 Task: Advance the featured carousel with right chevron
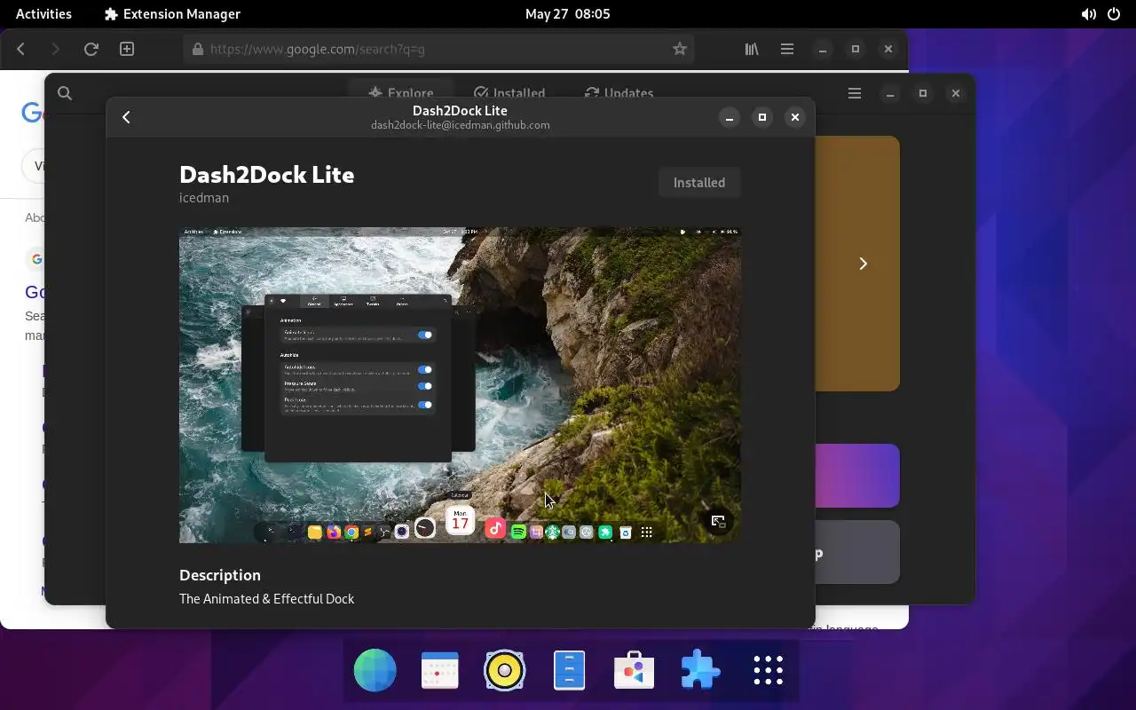pos(863,264)
